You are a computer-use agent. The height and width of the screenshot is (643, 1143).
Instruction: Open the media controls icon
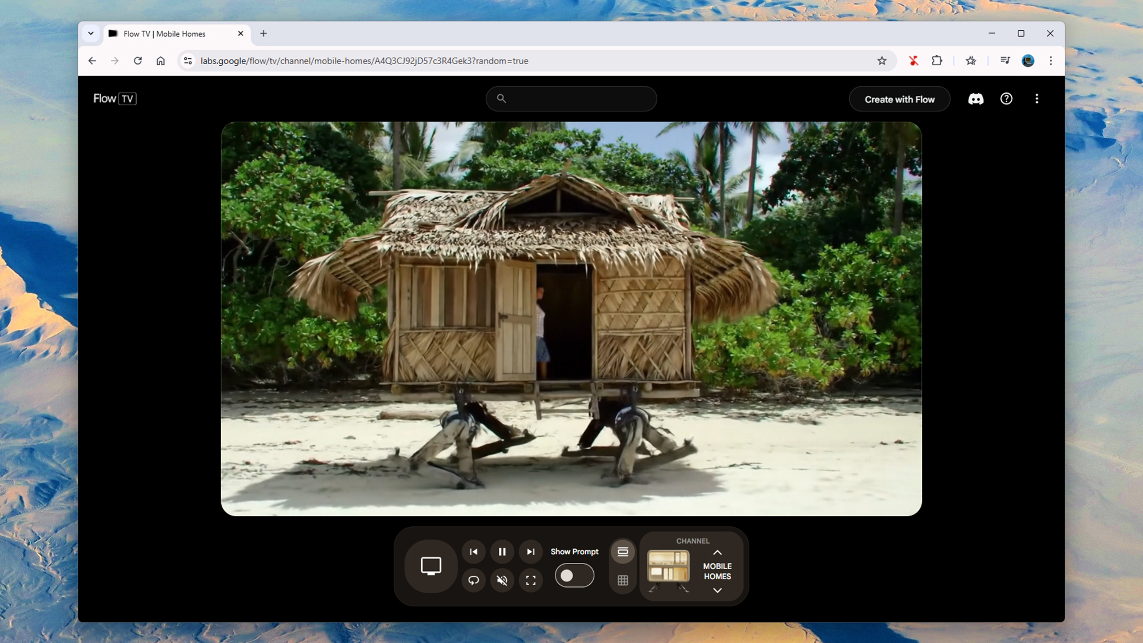tap(1005, 61)
